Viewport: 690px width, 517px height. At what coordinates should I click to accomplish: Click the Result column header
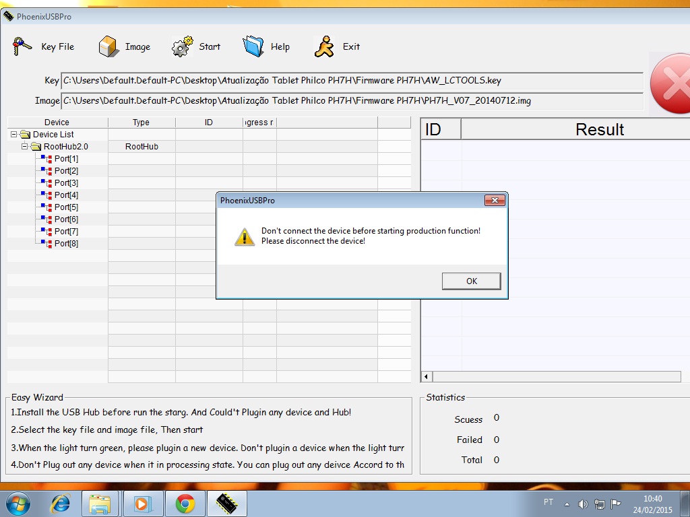[x=575, y=129]
